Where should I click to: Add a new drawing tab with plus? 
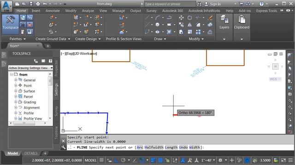pos(48,46)
